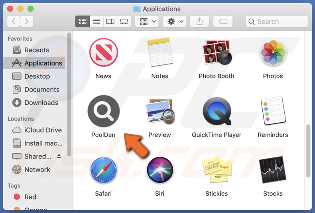Open Desktop in the sidebar

tap(34, 76)
